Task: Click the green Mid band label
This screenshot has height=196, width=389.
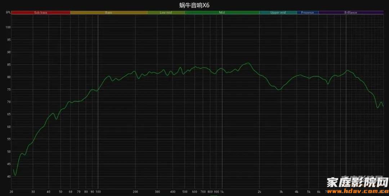Action: [222, 13]
